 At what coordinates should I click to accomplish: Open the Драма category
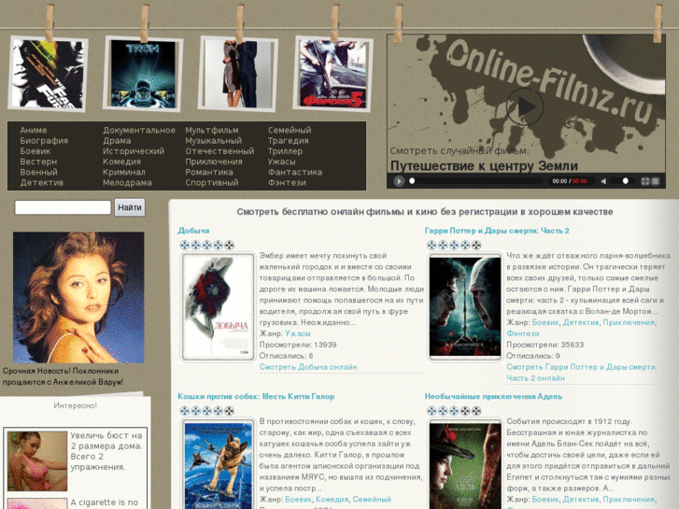117,140
